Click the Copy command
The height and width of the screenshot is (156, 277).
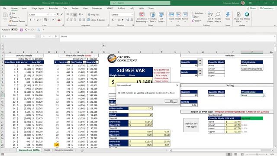pos(13,17)
